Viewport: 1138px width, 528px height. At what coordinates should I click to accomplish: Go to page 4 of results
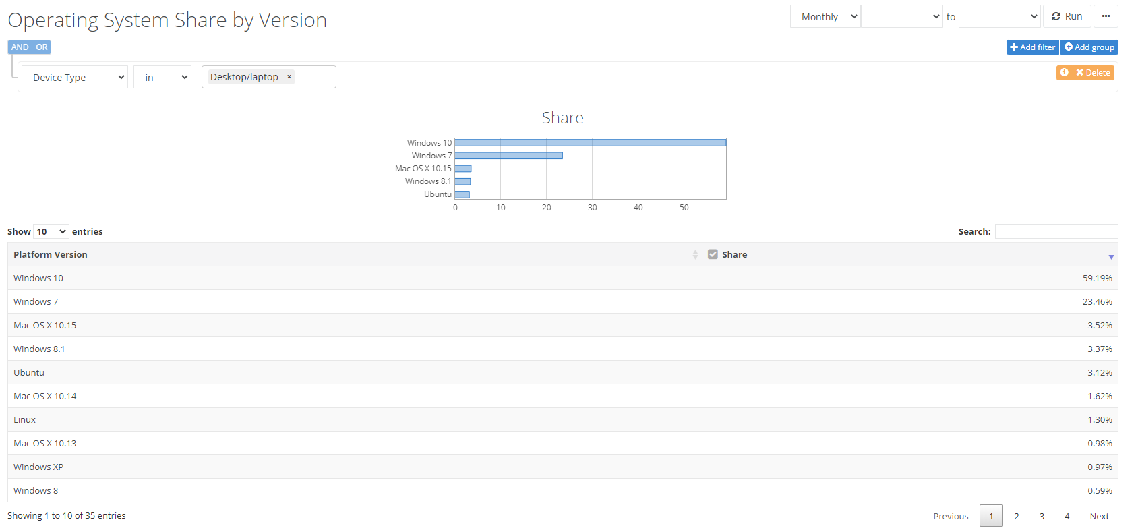(x=1067, y=516)
